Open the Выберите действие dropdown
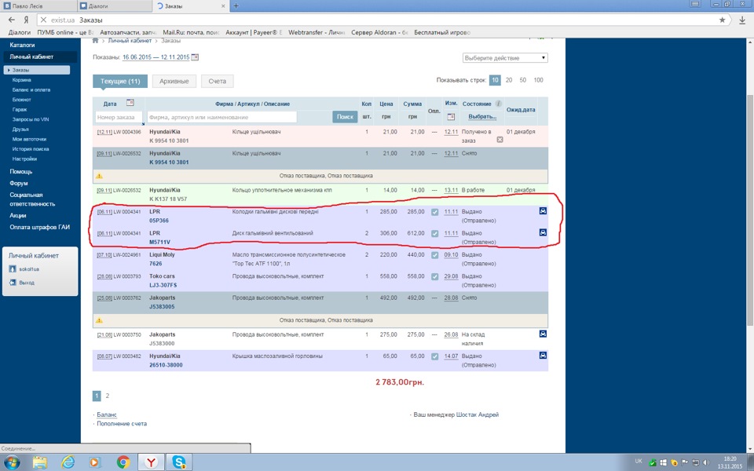The height and width of the screenshot is (471, 754). point(505,57)
